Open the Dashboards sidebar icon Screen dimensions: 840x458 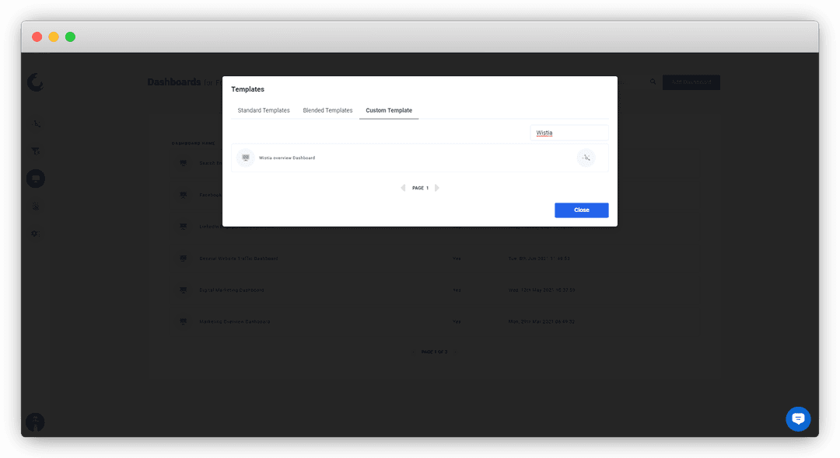pos(36,179)
